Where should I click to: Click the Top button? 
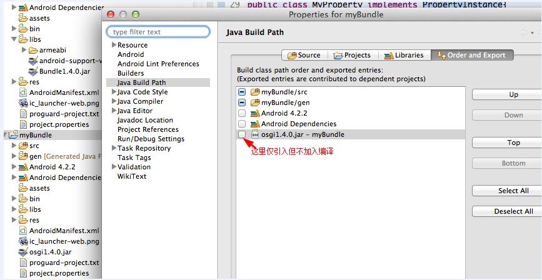508,142
